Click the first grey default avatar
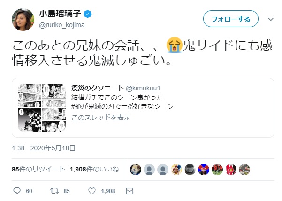 149,170
